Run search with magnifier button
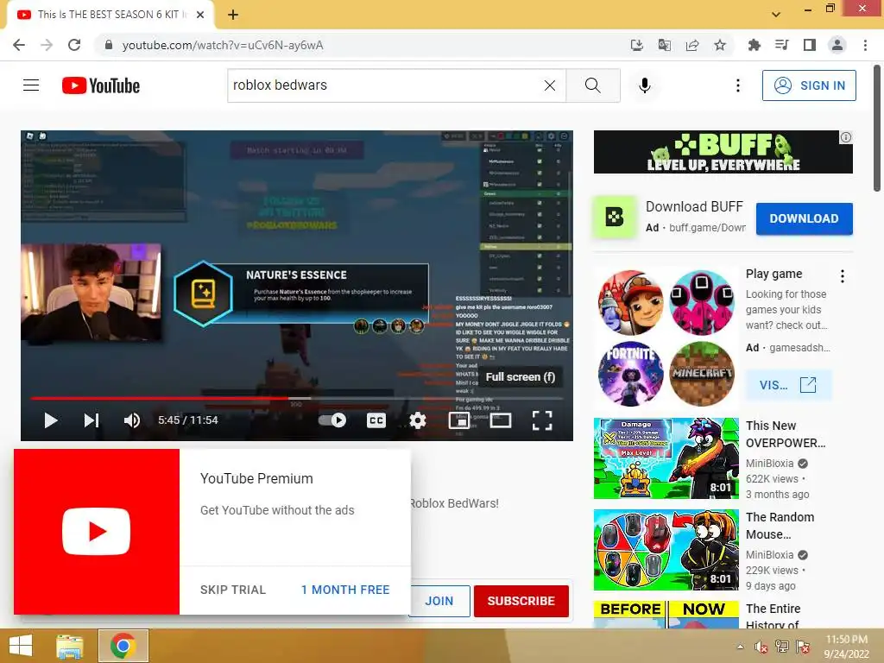884x663 pixels. tap(592, 85)
